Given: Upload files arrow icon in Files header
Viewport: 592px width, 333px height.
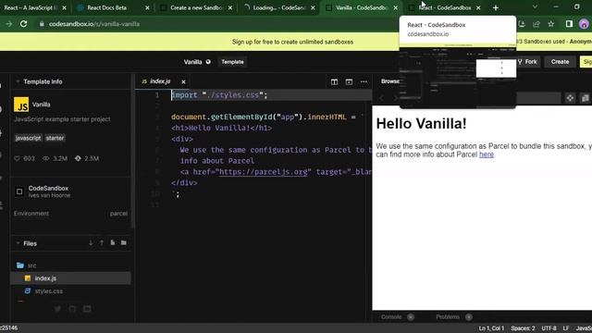Looking at the screenshot, I should [102, 243].
